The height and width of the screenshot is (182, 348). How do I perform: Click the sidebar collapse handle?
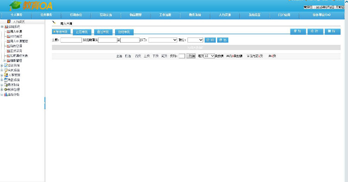[45, 103]
